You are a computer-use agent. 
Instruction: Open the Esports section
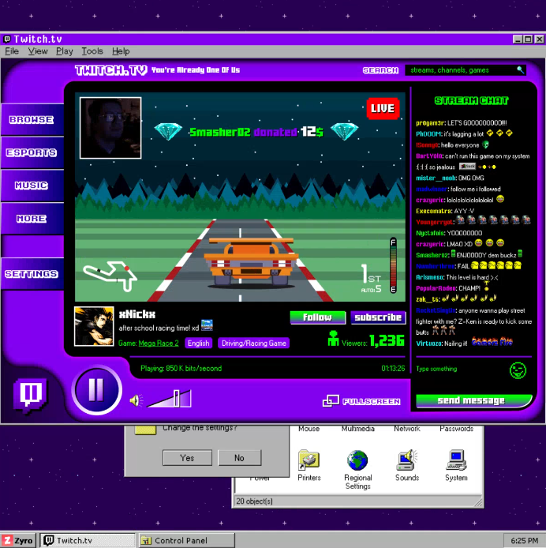[x=32, y=152]
